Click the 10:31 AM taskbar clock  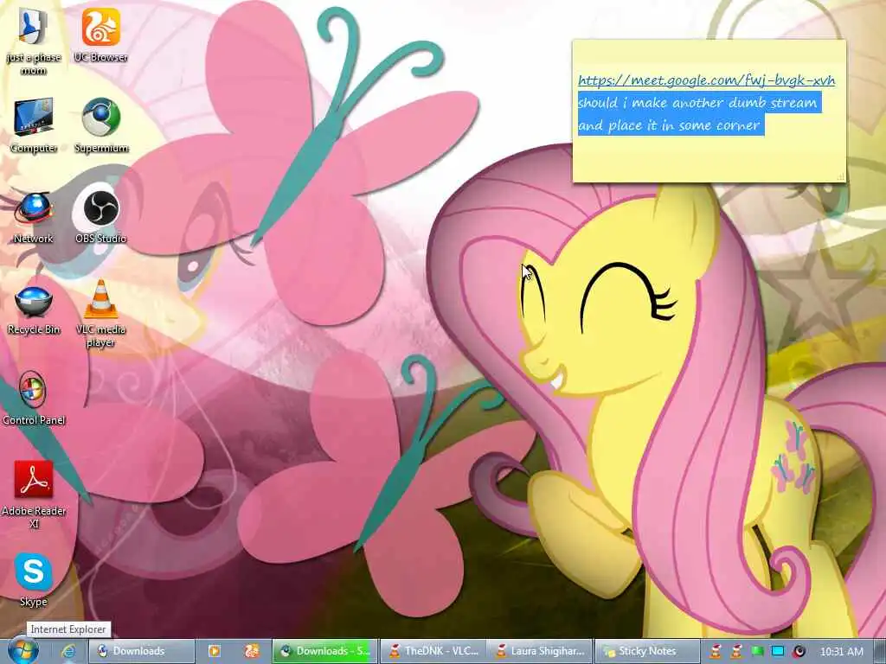coord(841,651)
